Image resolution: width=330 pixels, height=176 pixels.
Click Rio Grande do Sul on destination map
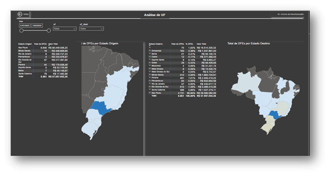click(x=267, y=128)
